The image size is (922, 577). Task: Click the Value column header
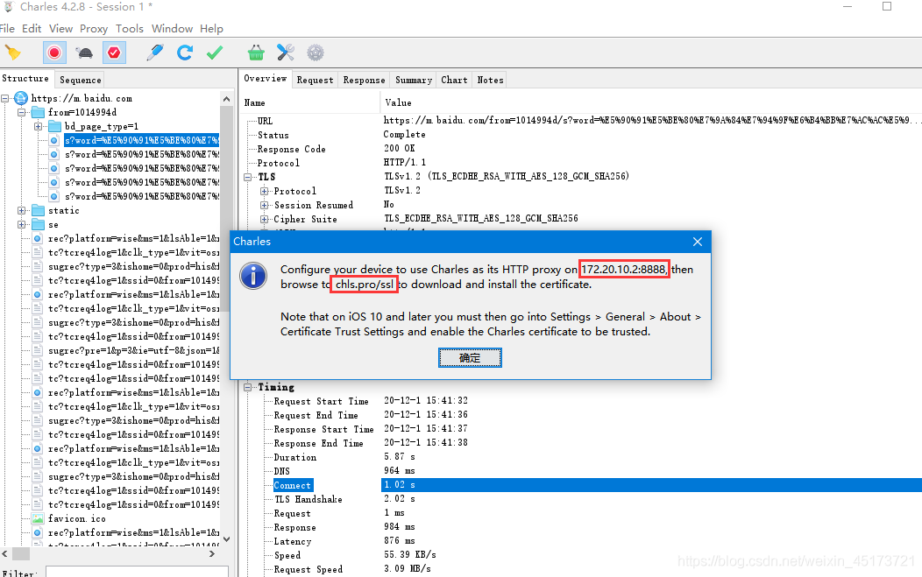(x=651, y=102)
